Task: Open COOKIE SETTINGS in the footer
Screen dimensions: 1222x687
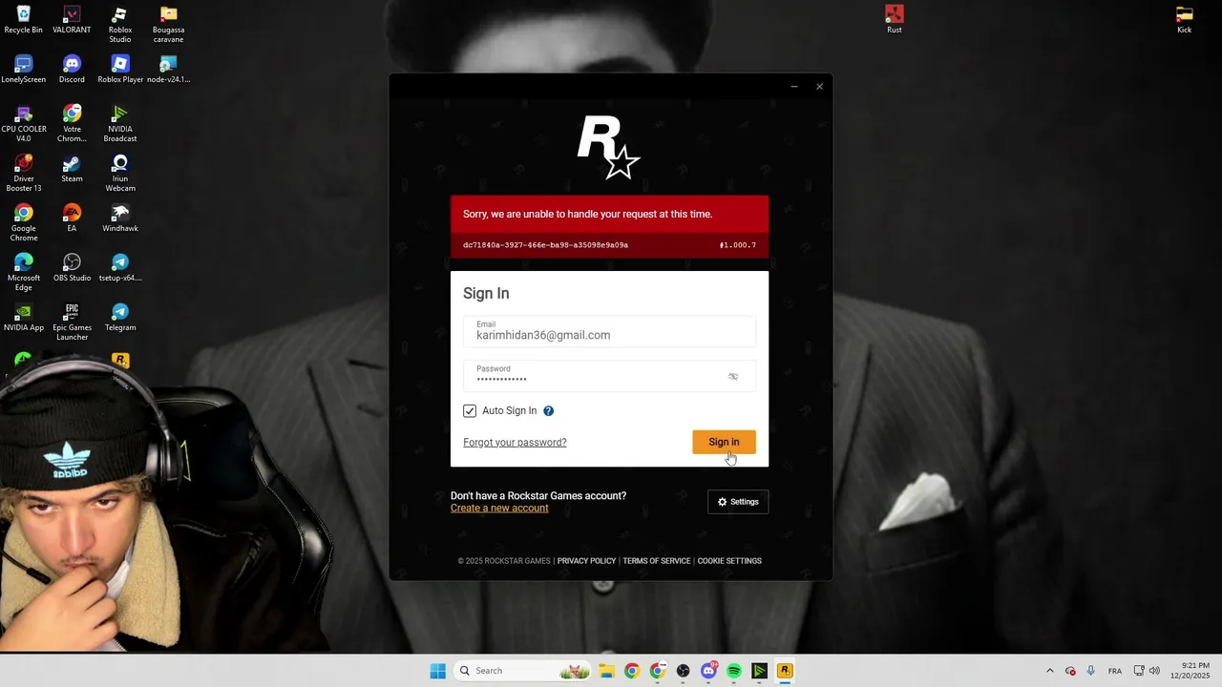Action: point(729,561)
